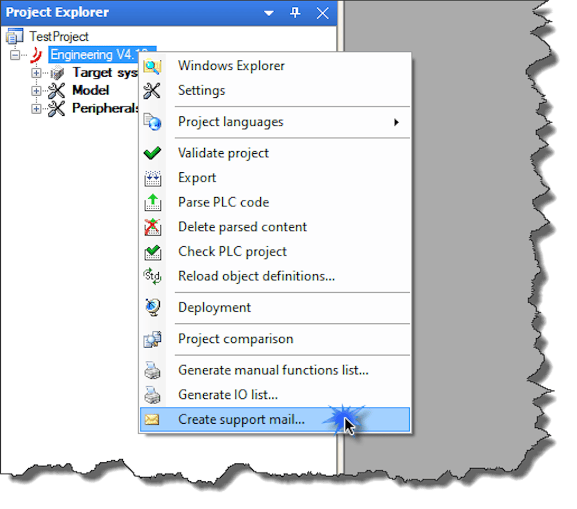Open Windows Explorer via its magnifier-folder icon

[153, 66]
